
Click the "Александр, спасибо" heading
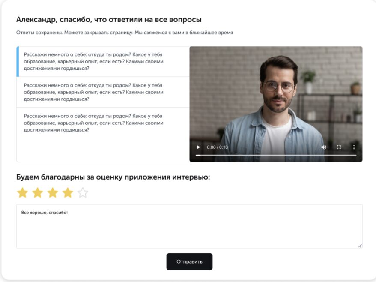(109, 19)
